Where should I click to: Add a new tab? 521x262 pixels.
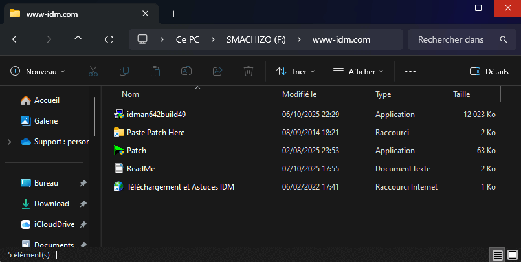pos(174,14)
